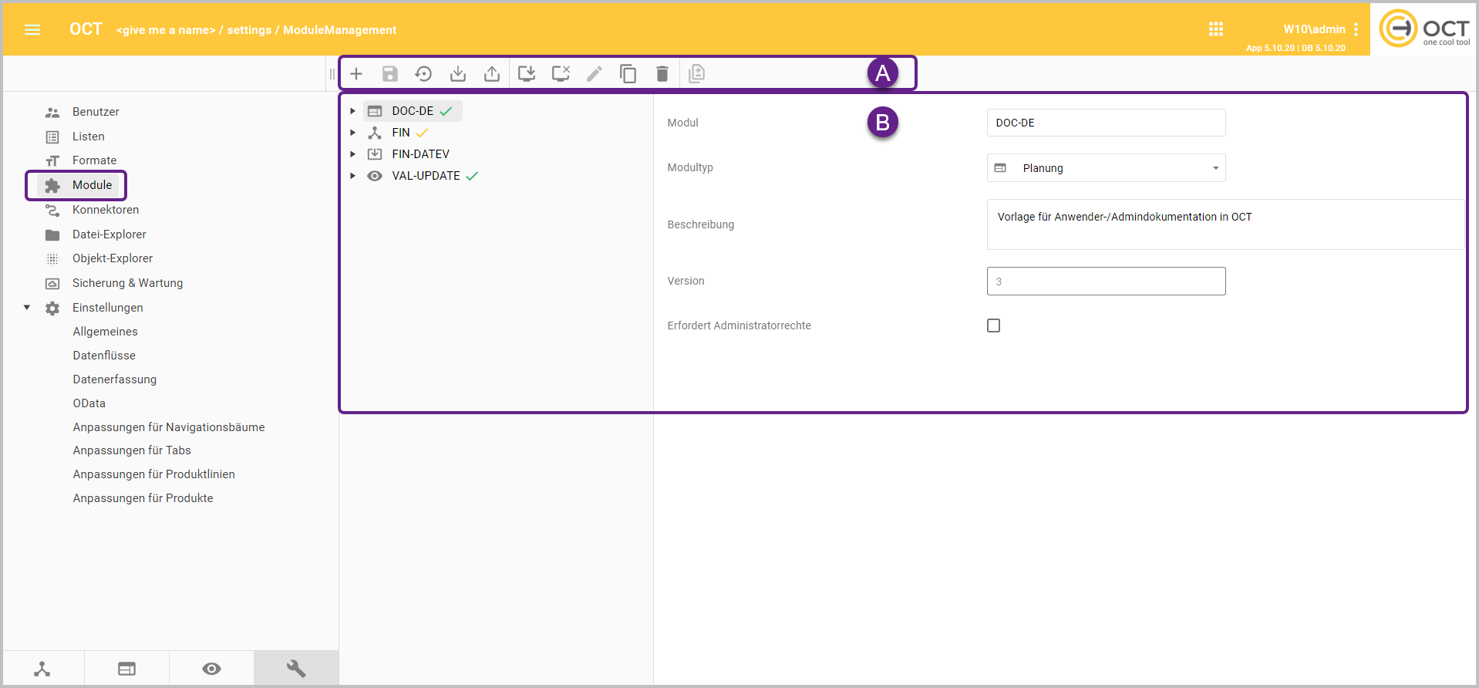Enable Erfordert Administratorrechte checkbox
This screenshot has height=688, width=1479.
[993, 325]
